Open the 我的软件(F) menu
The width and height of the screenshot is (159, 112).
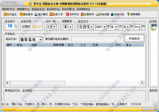pos(9,9)
